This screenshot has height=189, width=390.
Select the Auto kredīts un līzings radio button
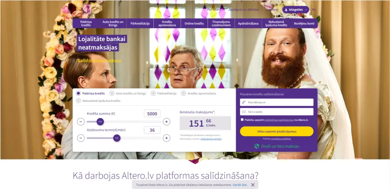[112, 93]
